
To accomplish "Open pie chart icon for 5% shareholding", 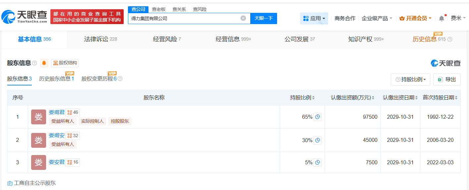I will pyautogui.click(x=318, y=162).
